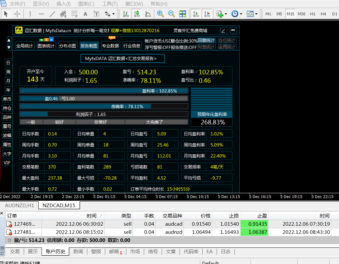Image resolution: width=339 pixels, height=264 pixels.
Task: Zoom out on the chart
Action: 171,14
